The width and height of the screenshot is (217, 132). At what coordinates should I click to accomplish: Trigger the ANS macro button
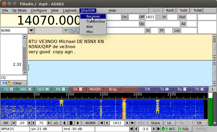[x=26, y=89]
